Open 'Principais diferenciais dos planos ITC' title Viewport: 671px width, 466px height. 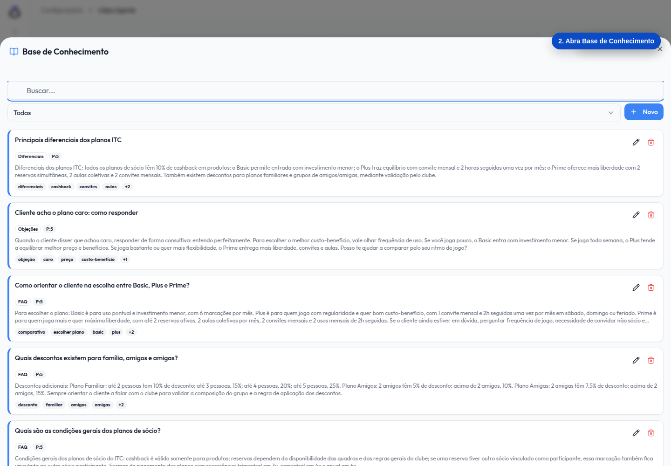tap(68, 140)
